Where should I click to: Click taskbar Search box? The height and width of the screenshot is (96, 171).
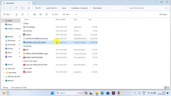(x=69, y=93)
